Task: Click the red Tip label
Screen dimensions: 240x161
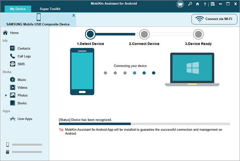Action: click(61, 130)
